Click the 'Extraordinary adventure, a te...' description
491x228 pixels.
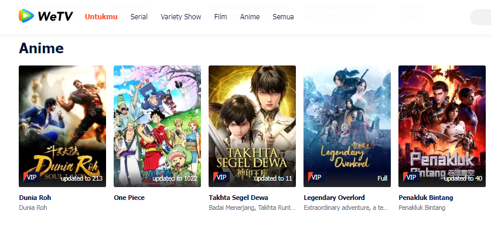(x=346, y=208)
